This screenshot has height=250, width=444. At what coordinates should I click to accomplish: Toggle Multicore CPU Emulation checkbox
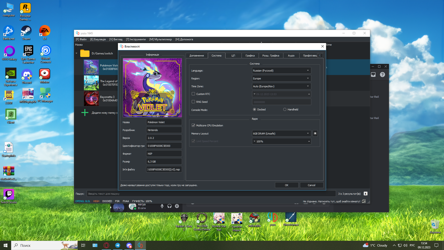pyautogui.click(x=193, y=125)
